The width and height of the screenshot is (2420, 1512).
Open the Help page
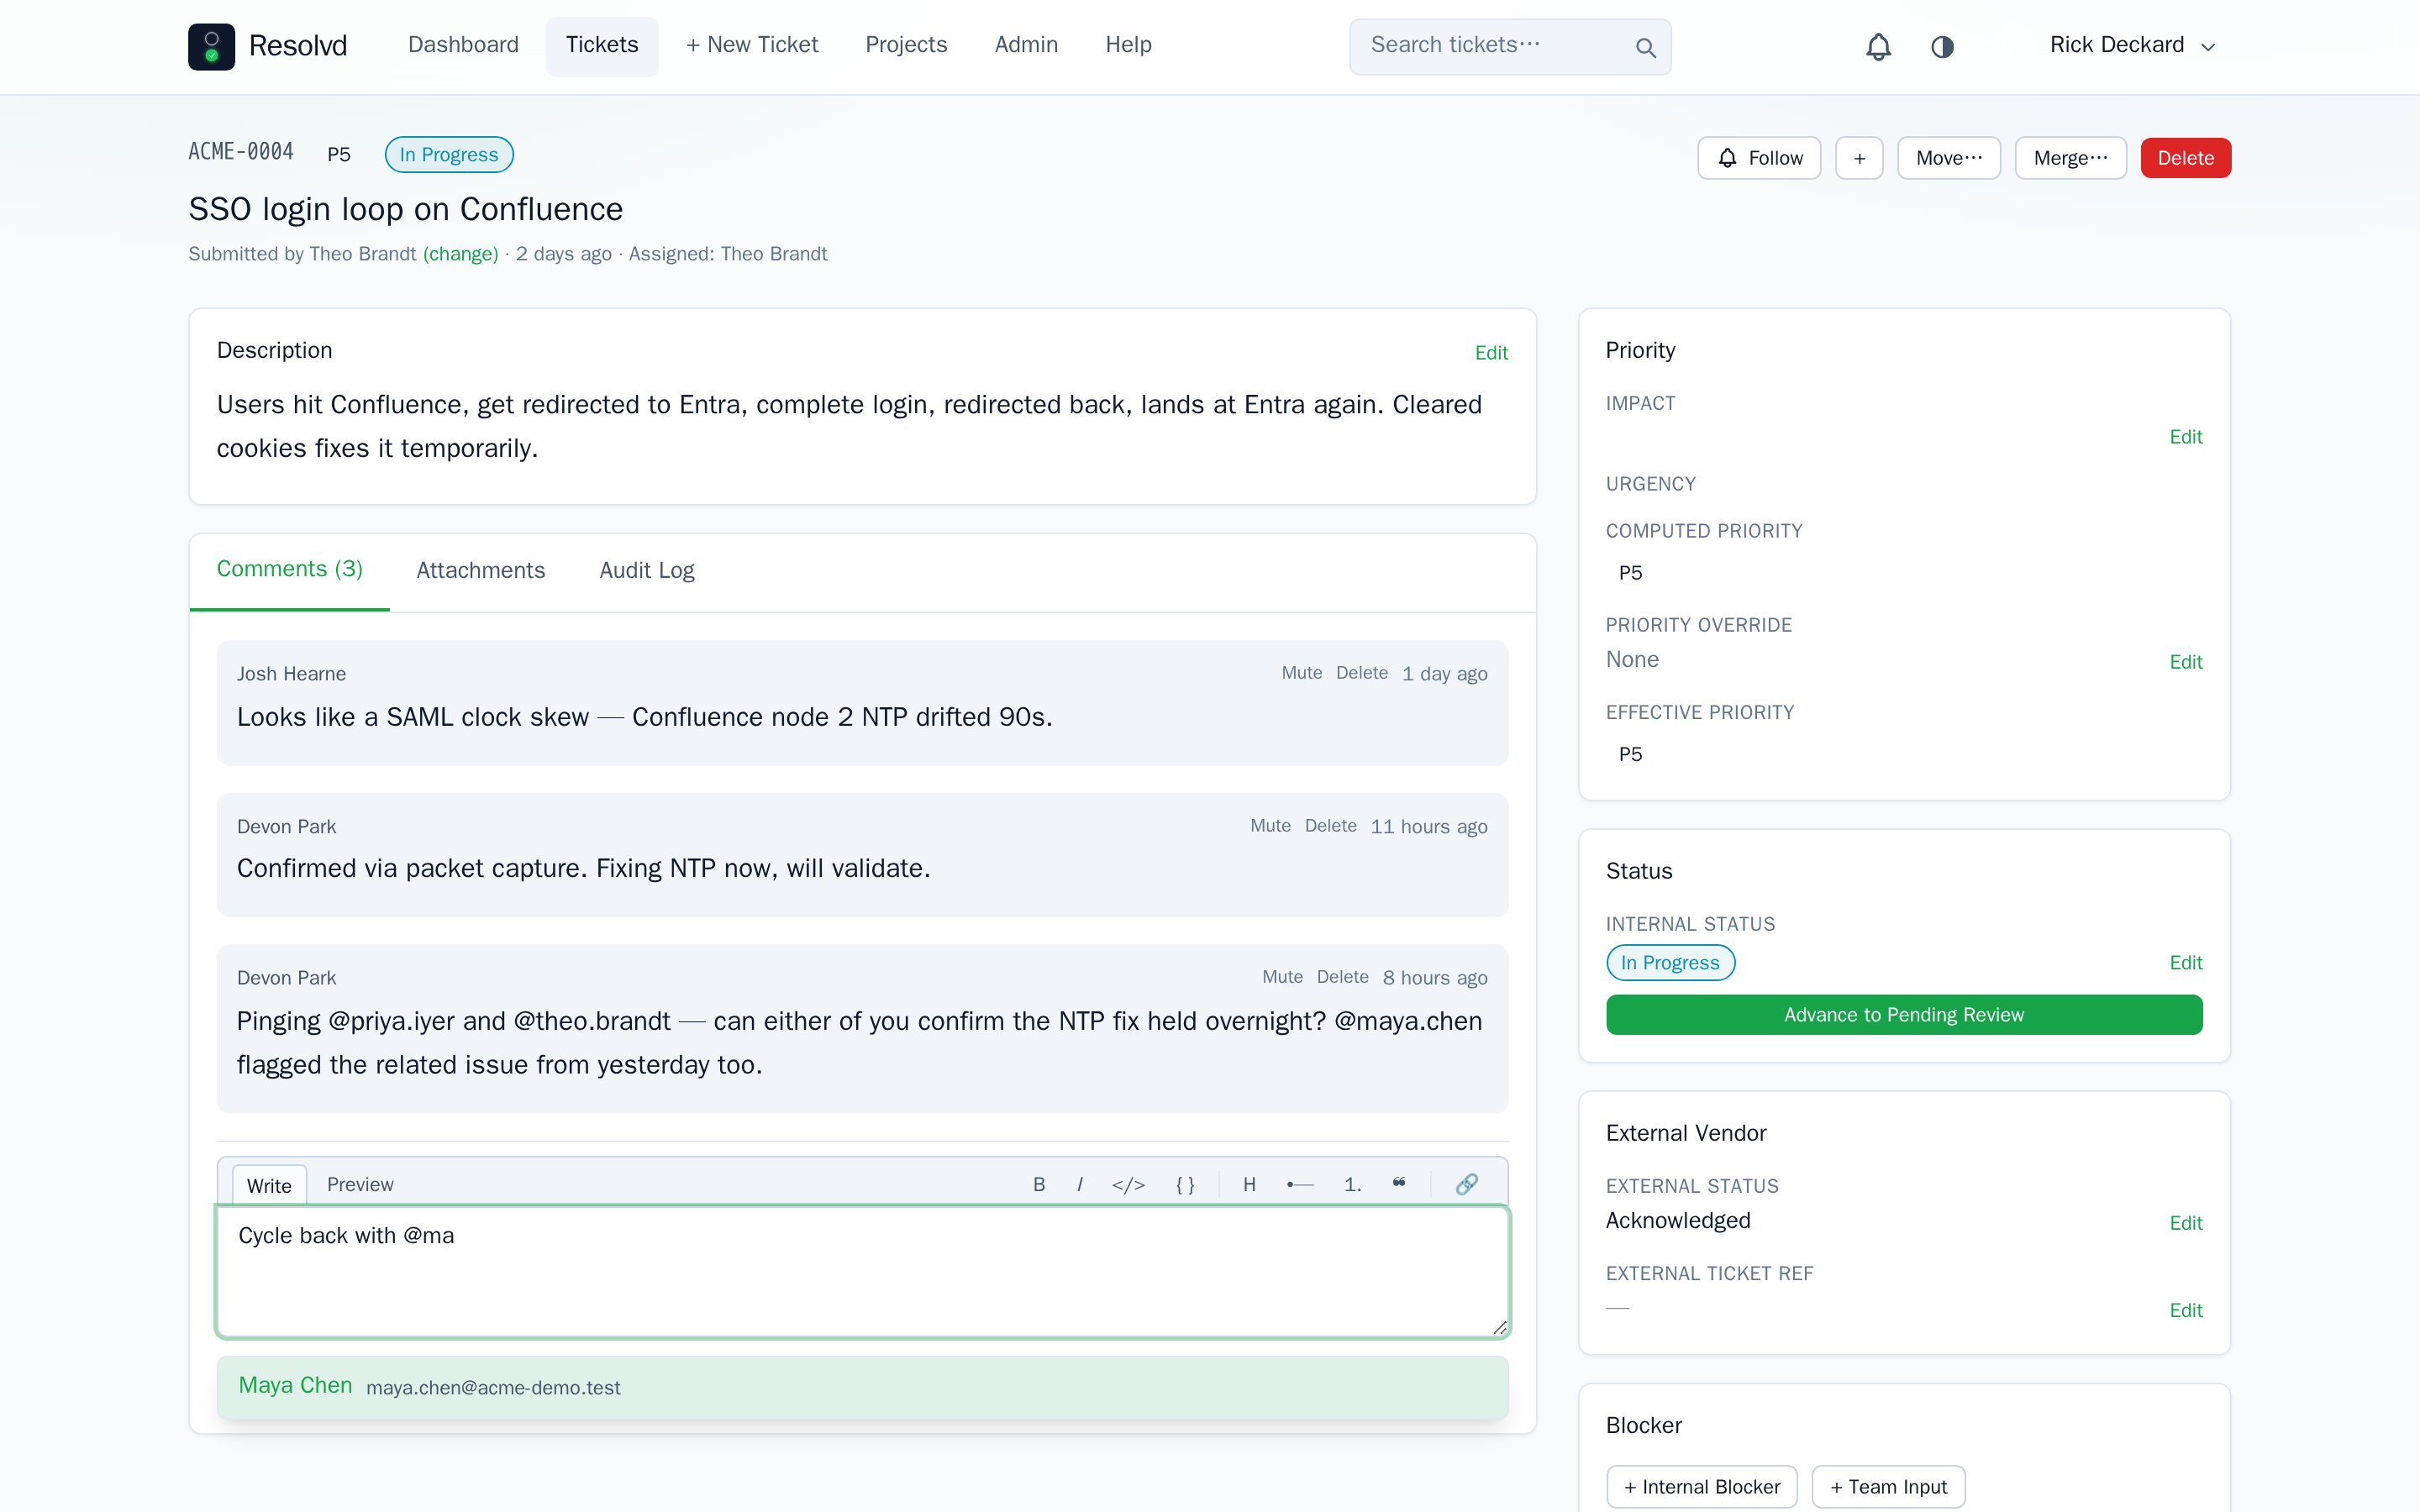point(1128,45)
